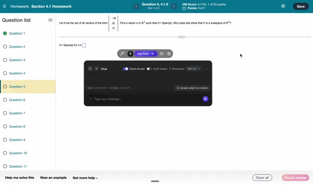Select Question 4 radio circle

coord(5,73)
